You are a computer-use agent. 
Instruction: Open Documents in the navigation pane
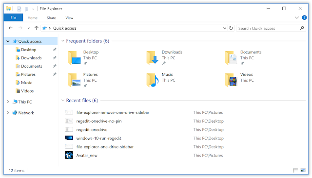[31, 66]
